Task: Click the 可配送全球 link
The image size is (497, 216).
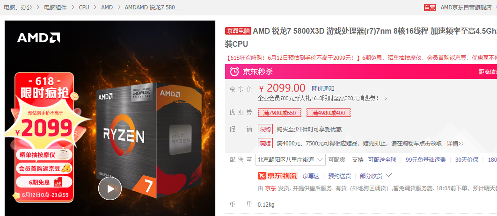Action: tap(382, 159)
